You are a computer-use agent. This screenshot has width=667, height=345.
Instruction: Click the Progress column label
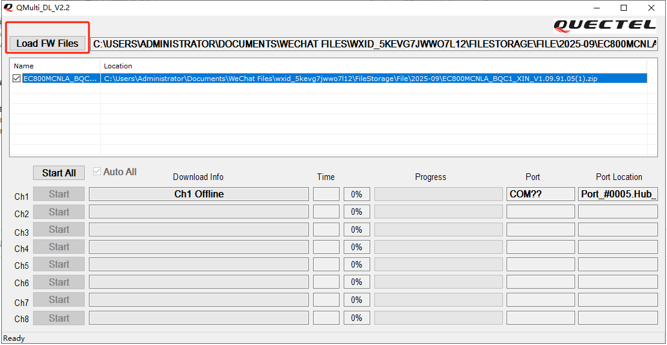pyautogui.click(x=430, y=177)
